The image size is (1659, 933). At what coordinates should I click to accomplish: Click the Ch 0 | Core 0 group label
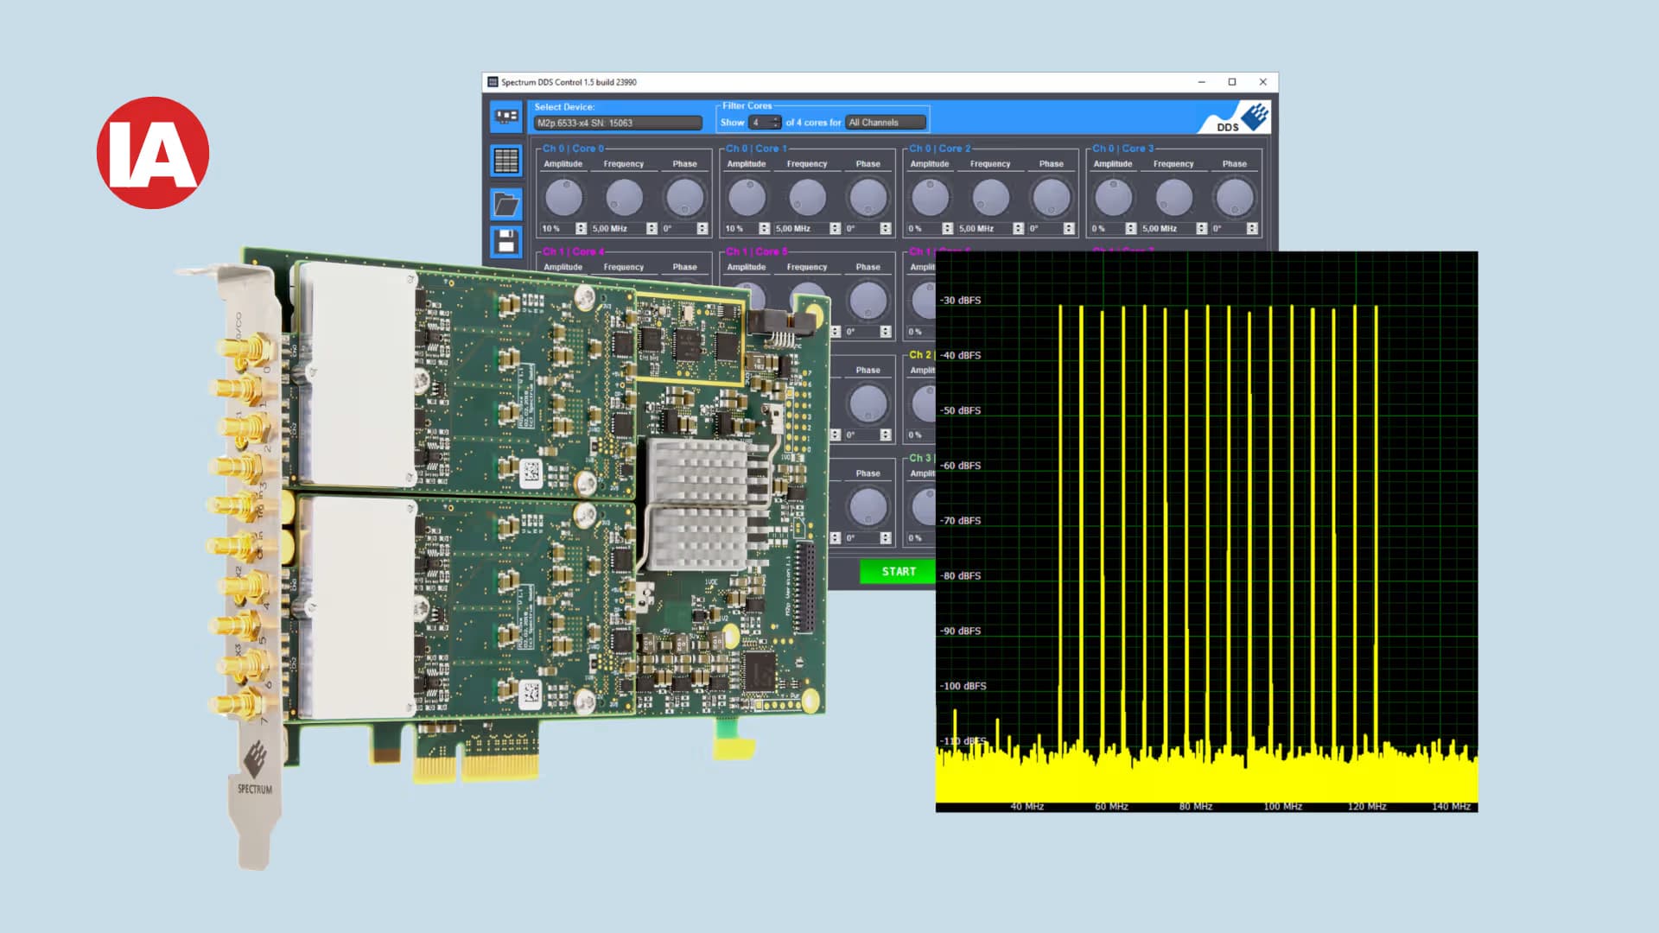point(573,149)
